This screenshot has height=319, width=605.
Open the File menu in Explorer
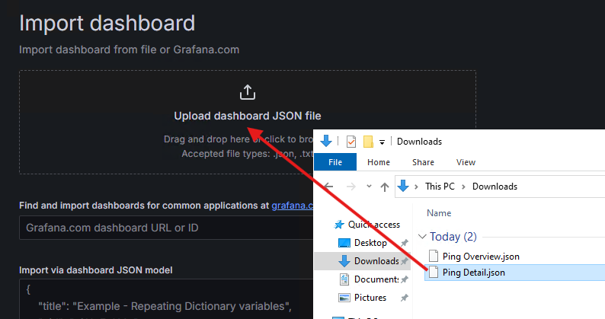tap(335, 162)
